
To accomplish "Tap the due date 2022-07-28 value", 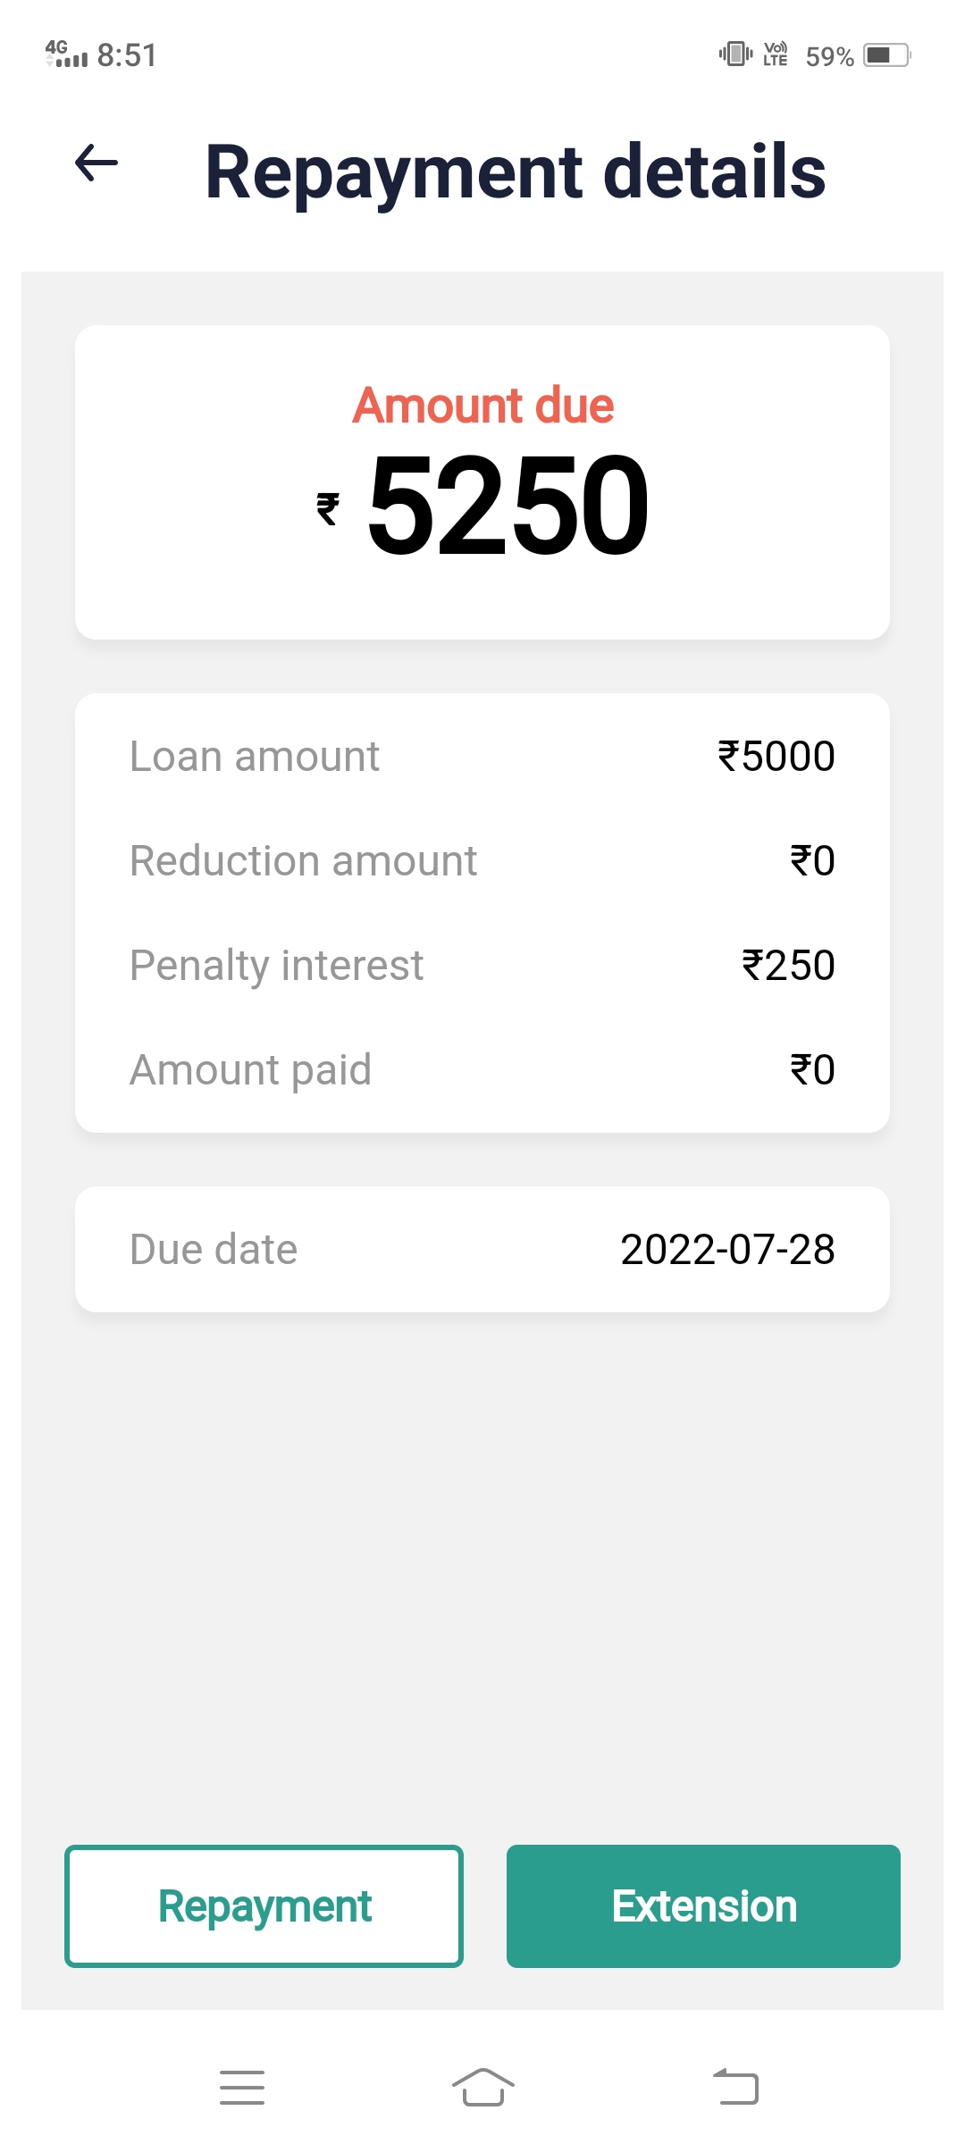I will coord(727,1250).
